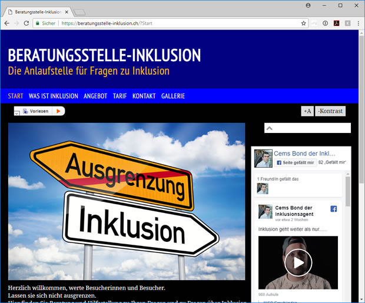Open the Chrome three-dot menu
The height and width of the screenshot is (303, 365).
point(357,24)
